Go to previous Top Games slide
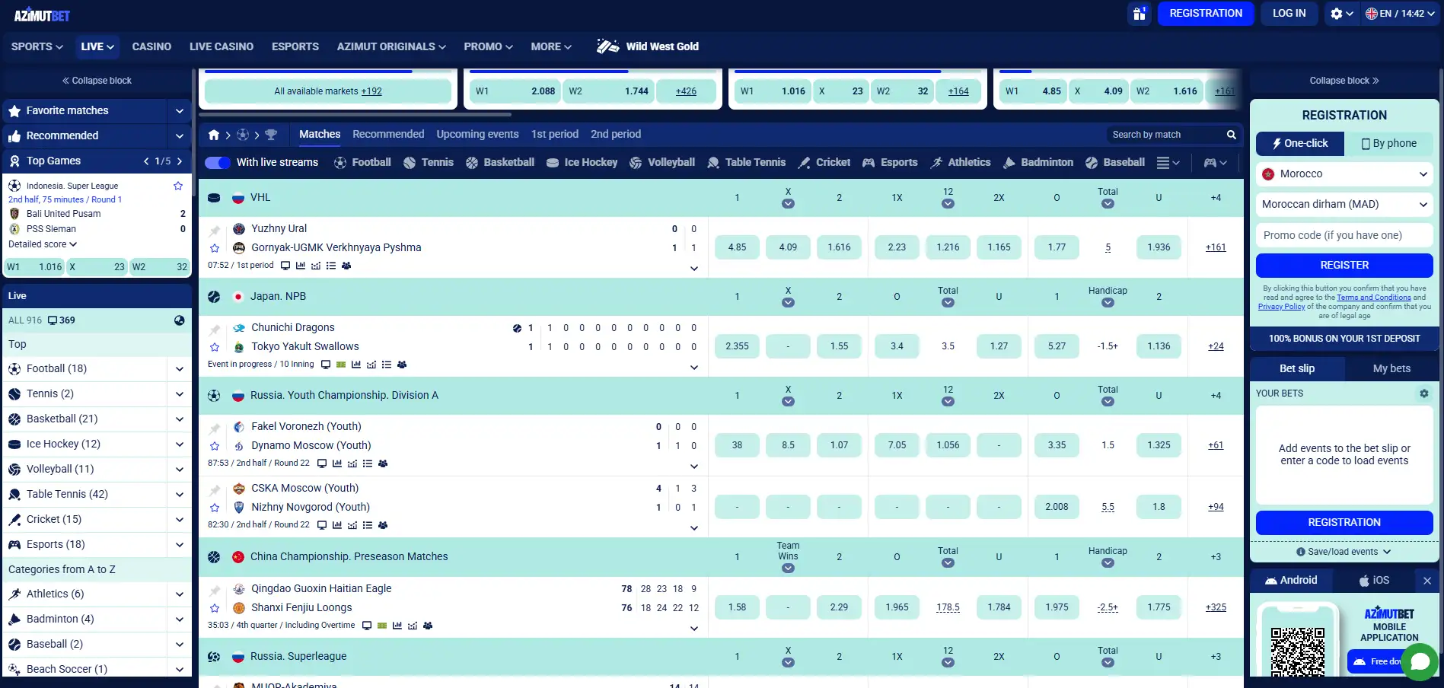 click(x=146, y=161)
